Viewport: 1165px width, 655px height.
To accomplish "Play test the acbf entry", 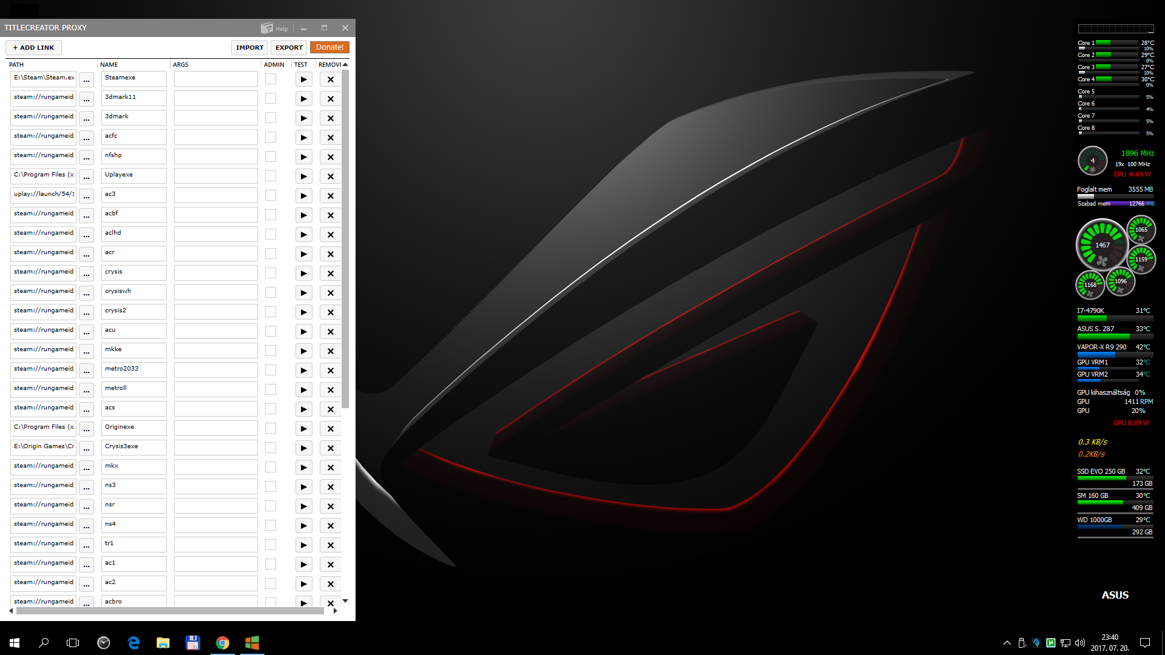I will (x=303, y=215).
